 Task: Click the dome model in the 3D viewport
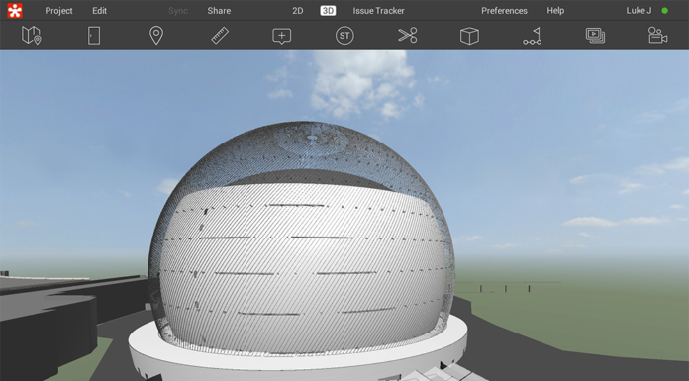[x=302, y=239]
